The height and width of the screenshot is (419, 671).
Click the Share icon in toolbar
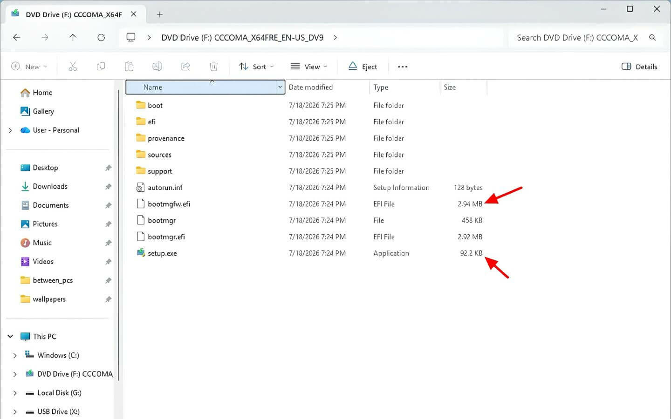tap(185, 67)
